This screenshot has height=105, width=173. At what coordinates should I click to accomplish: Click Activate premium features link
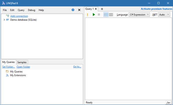pos(156,9)
